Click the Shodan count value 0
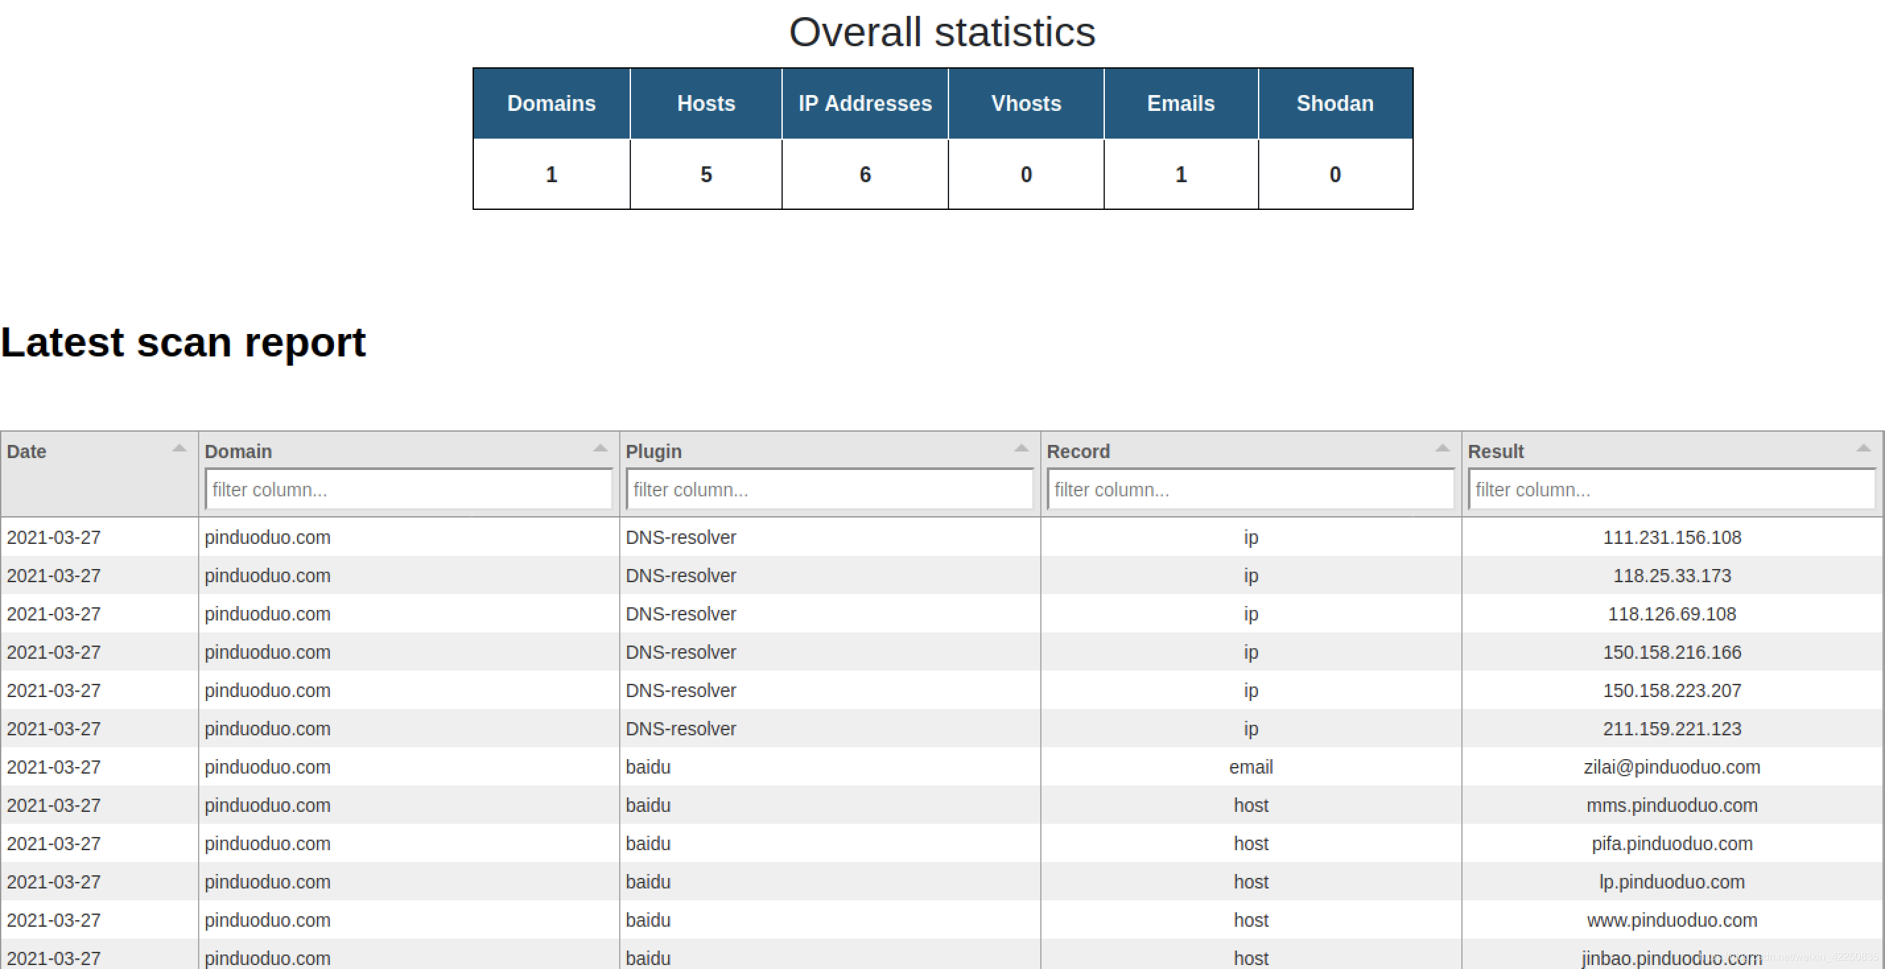This screenshot has height=969, width=1885. tap(1335, 174)
